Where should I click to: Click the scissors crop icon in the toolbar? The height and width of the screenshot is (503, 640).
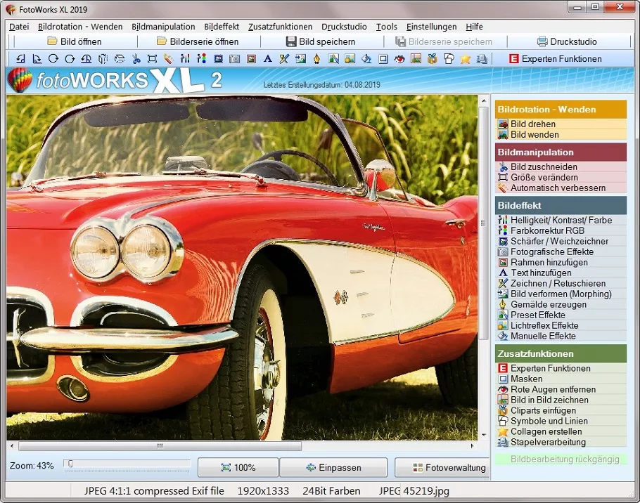136,59
